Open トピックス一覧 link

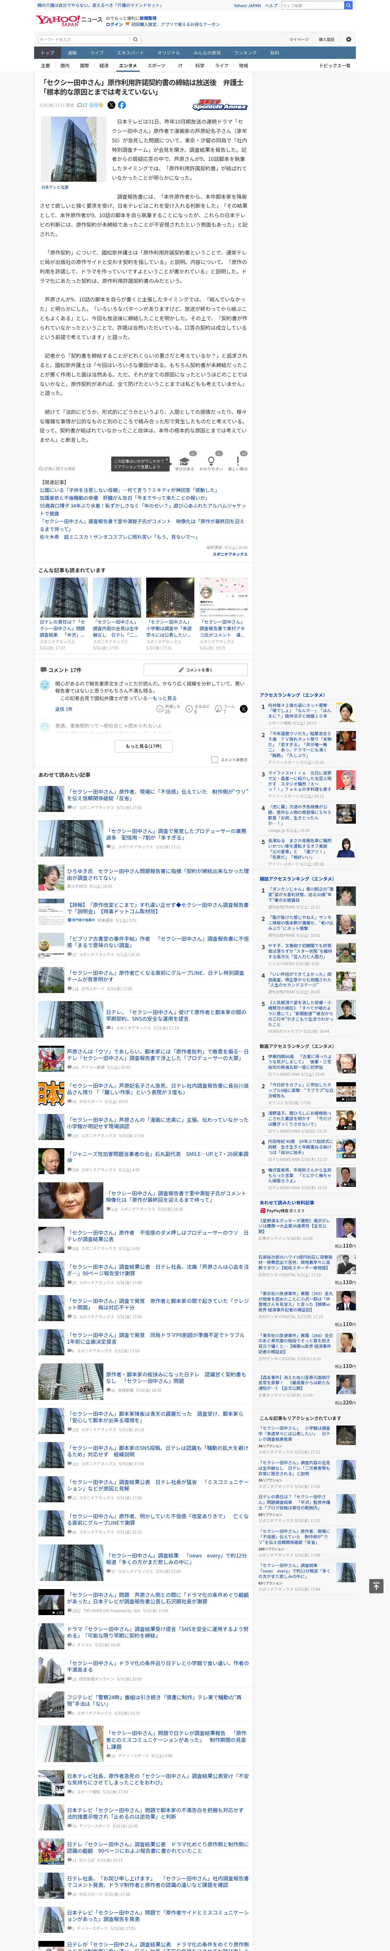click(x=335, y=66)
